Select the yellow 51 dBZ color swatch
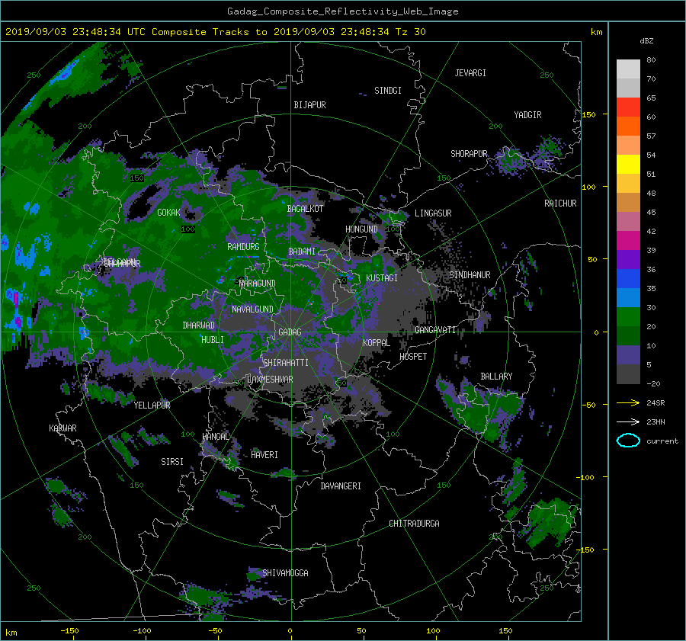Viewport: 686px width, 641px height. pos(628,165)
